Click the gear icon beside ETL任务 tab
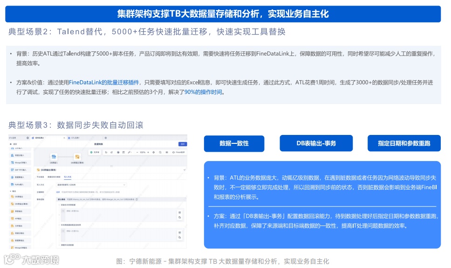Image resolution: width=451 pixels, height=268 pixels. pyautogui.click(x=27, y=138)
